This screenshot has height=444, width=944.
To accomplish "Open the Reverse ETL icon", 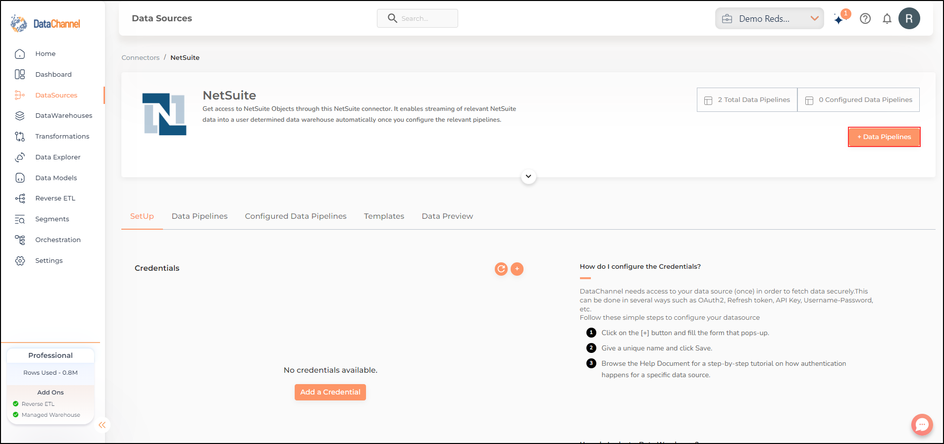I will (20, 198).
